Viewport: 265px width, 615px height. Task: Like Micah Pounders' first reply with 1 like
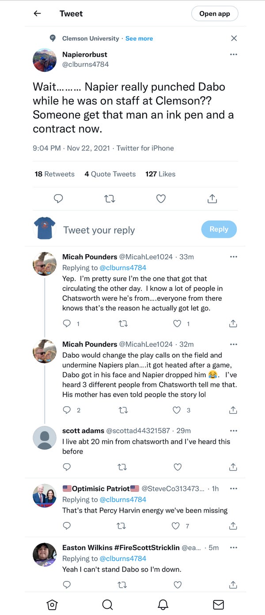178,323
